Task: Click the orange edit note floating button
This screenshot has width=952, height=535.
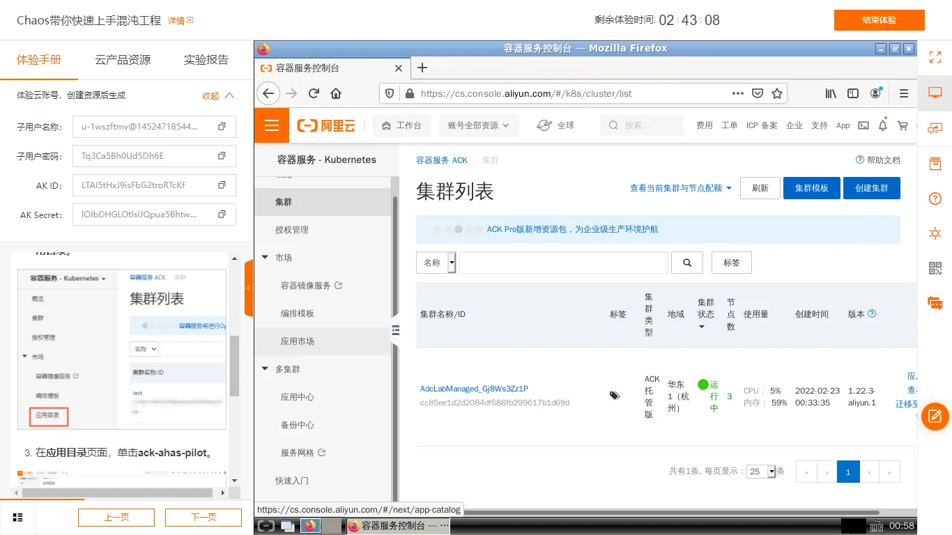Action: (935, 417)
